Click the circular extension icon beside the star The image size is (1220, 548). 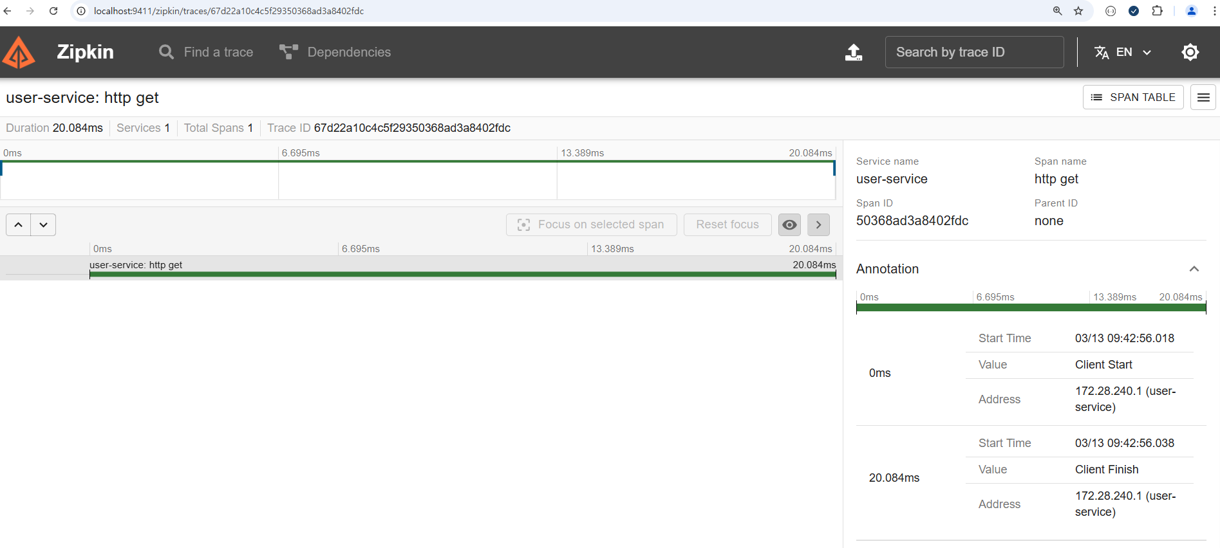(x=1111, y=11)
